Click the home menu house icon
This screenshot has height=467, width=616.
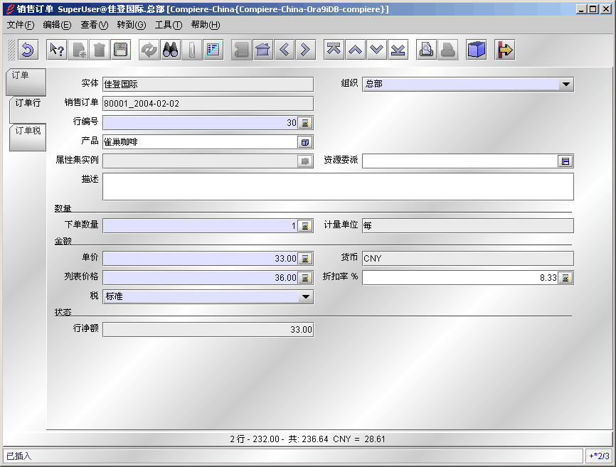[263, 50]
